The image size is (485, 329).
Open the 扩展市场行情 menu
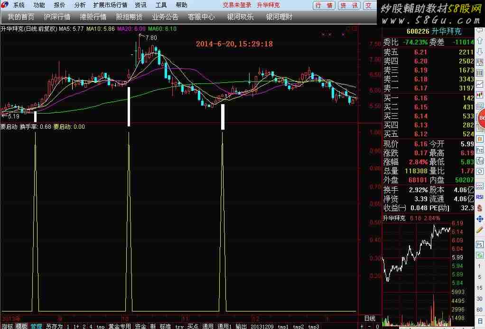pos(110,5)
